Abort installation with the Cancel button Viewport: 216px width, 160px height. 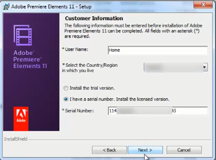pos(184,150)
